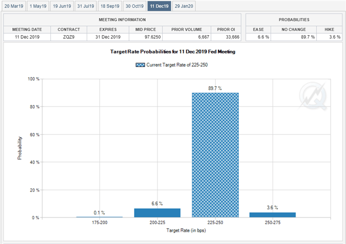This screenshot has width=346, height=244.
Task: Click the hatched legend swatch for current target rate
Action: click(x=140, y=65)
